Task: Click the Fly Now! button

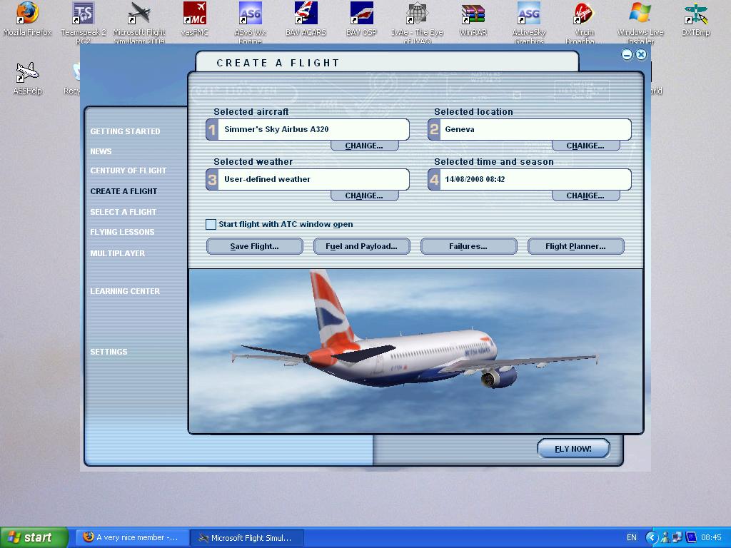Action: click(573, 448)
